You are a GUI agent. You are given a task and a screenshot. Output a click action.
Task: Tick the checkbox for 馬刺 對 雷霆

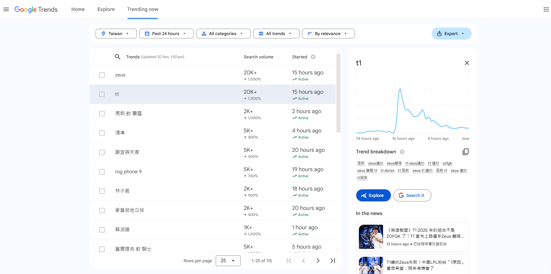tap(102, 114)
